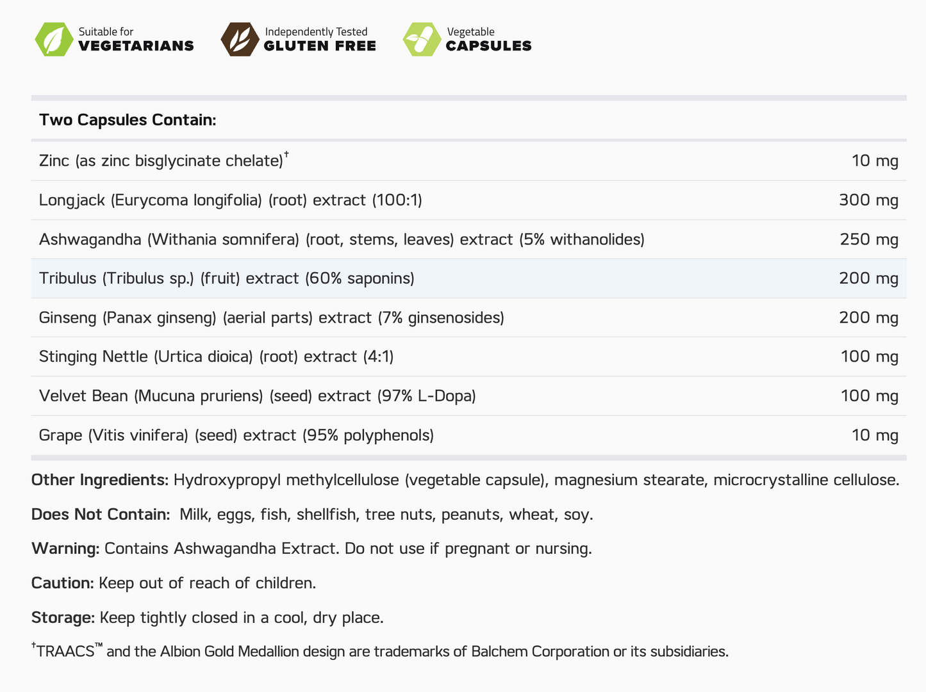Select the "Warning:" Ashwagandha pregnancy notice
The image size is (926, 692).
tap(311, 549)
